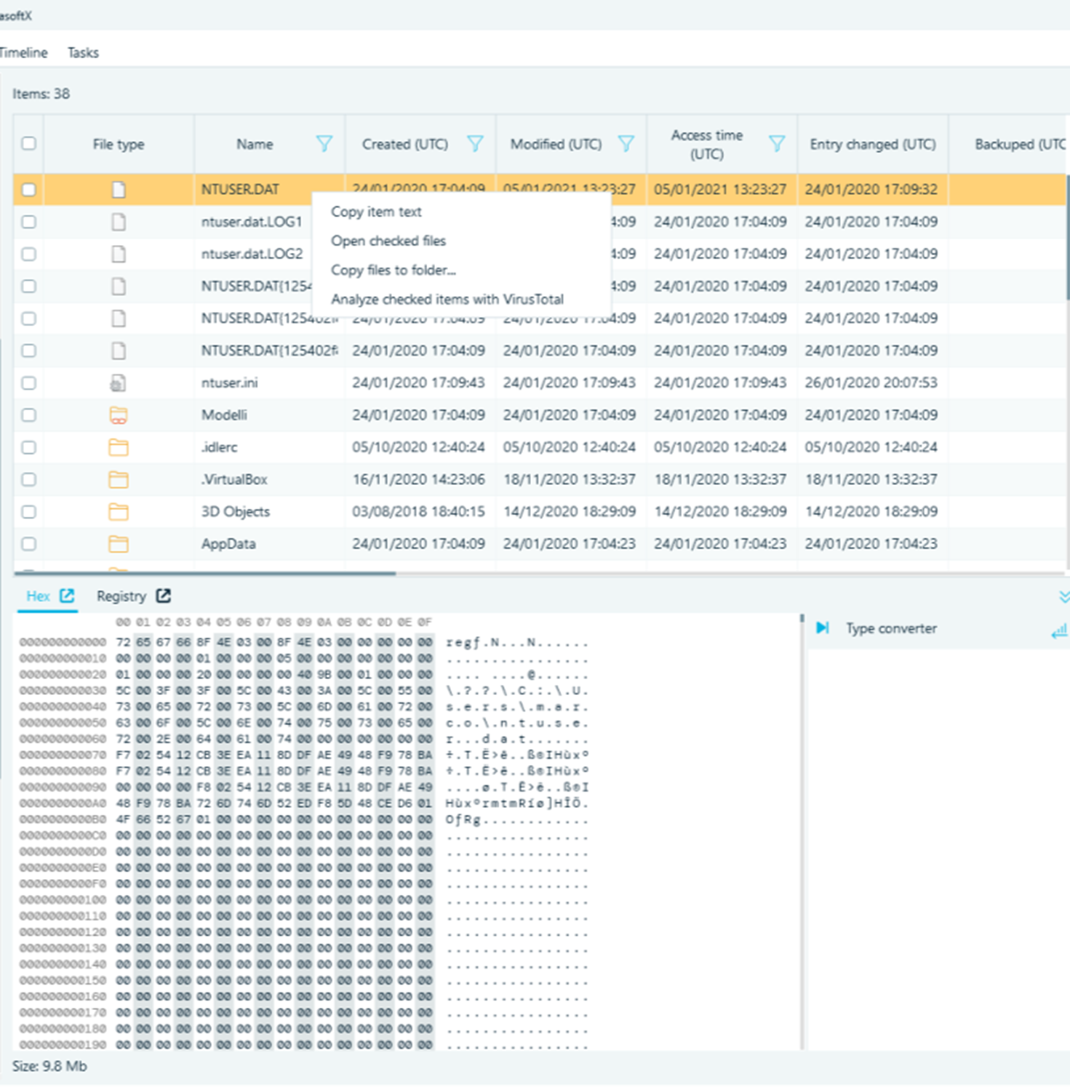This screenshot has width=1070, height=1087.
Task: Select the AppData folder name
Action: pos(228,544)
